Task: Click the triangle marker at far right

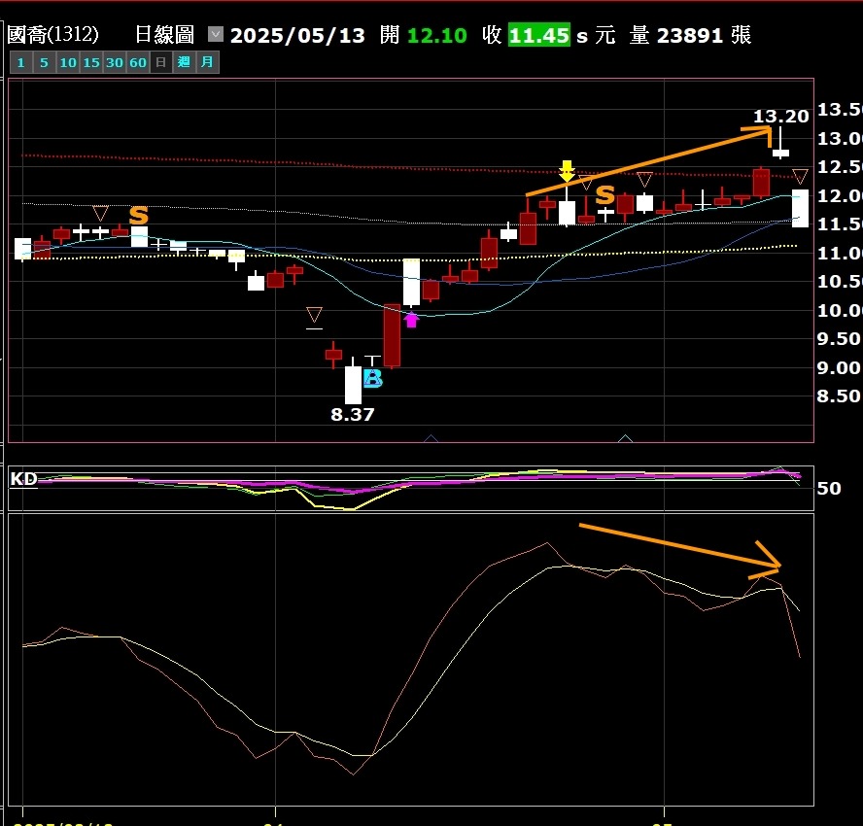Action: click(800, 176)
